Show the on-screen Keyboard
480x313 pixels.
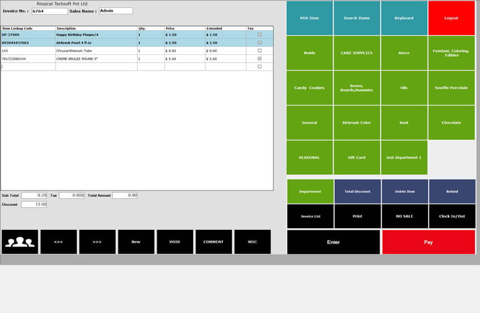(x=404, y=18)
